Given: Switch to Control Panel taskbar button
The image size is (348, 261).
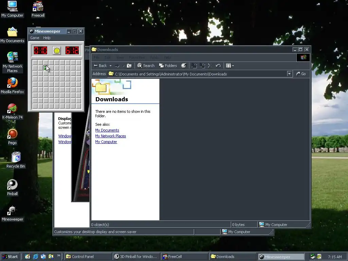Looking at the screenshot, I should [88, 257].
